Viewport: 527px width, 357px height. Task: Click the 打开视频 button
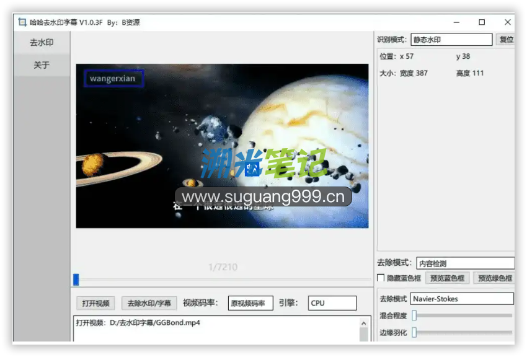[96, 303]
